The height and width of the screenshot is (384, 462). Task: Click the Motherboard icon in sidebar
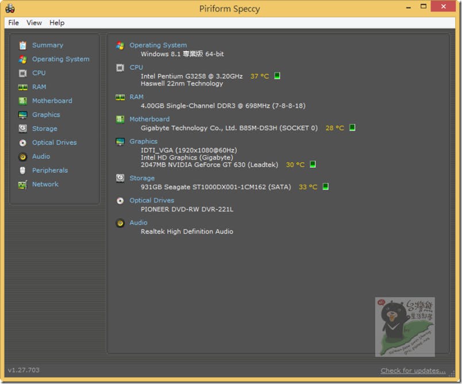pyautogui.click(x=22, y=101)
